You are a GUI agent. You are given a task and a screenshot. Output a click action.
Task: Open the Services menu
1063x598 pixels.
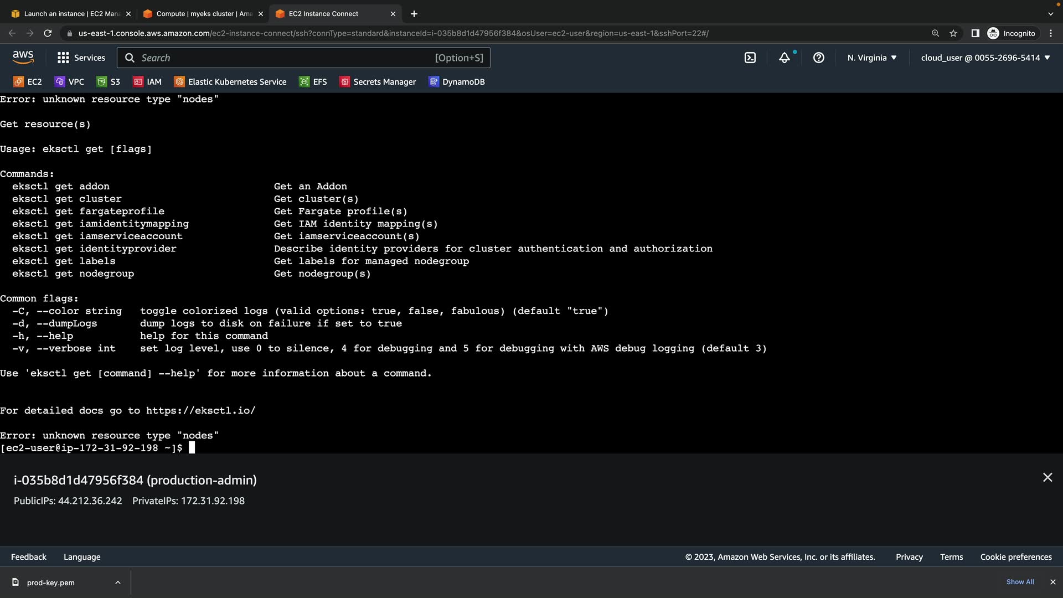(81, 58)
